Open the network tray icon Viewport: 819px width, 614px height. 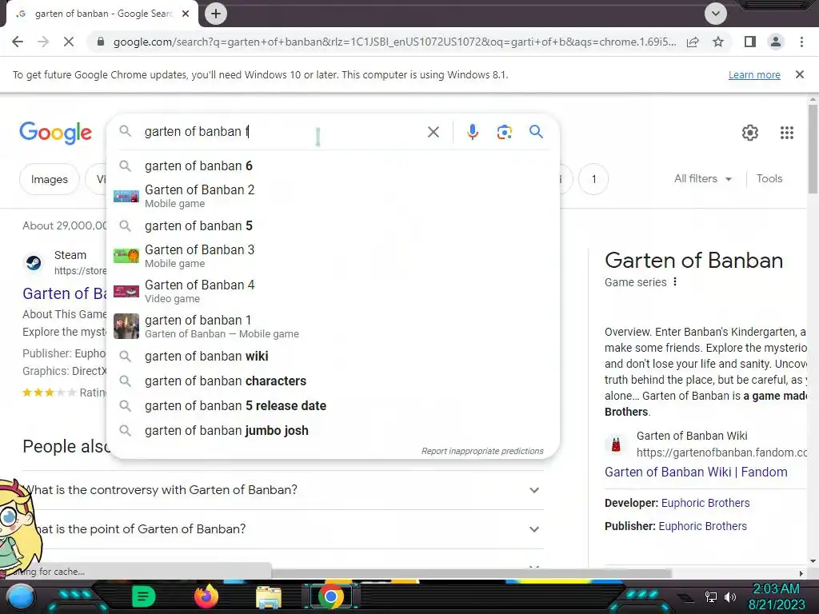tap(711, 596)
